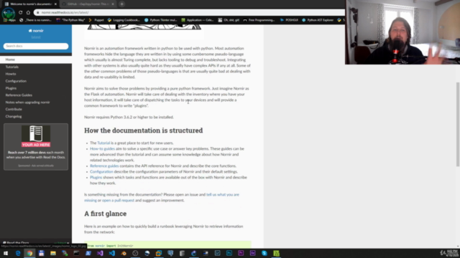Follow the How-to guides link

102,148
